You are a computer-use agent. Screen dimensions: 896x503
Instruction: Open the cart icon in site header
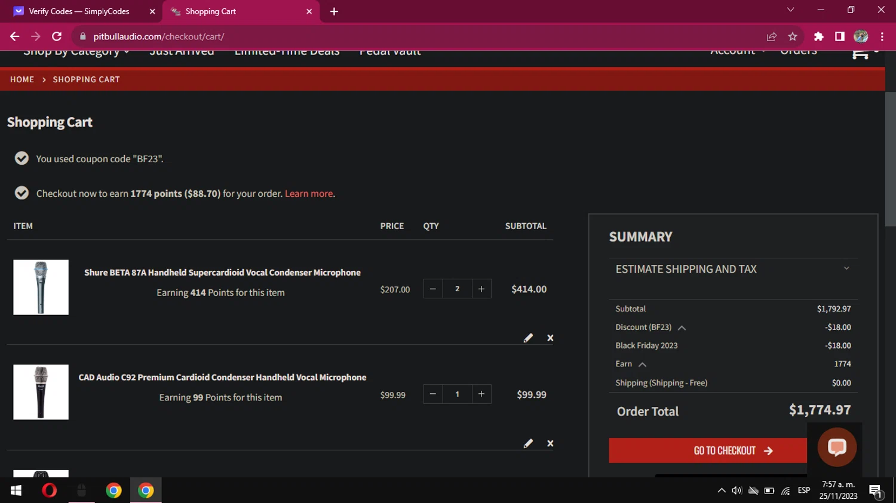click(860, 53)
